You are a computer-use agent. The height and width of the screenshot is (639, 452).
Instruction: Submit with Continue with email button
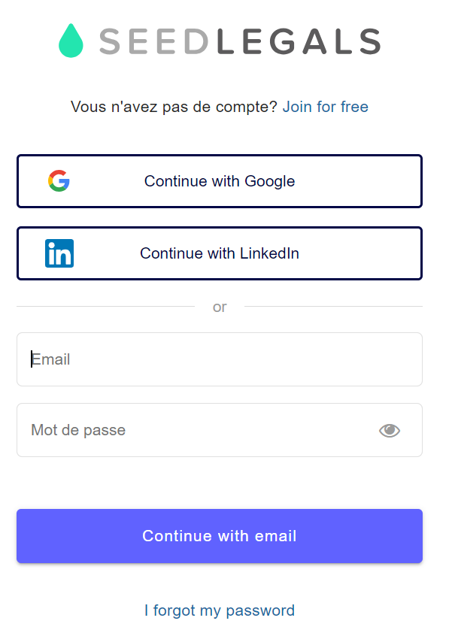tap(220, 536)
